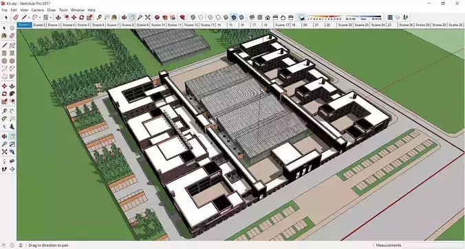
Task: Enable Shaded With Textures style
Action: pyautogui.click(x=234, y=17)
